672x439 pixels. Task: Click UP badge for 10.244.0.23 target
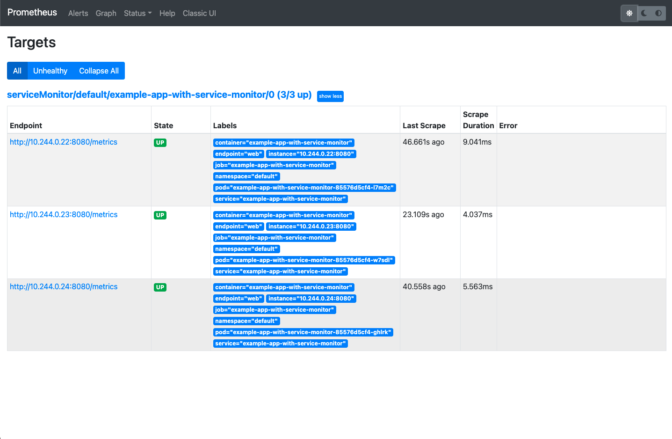(160, 215)
